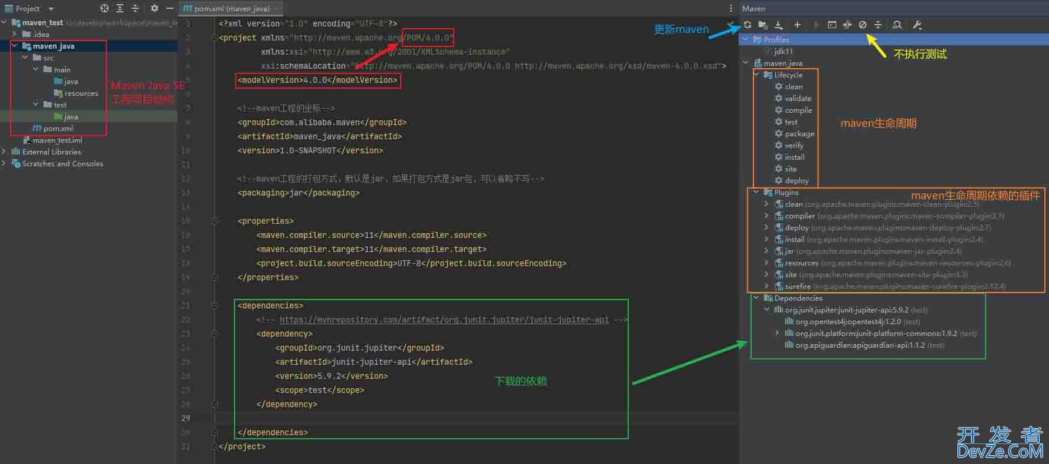
Task: Expand all in Project panel
Action: tap(120, 8)
